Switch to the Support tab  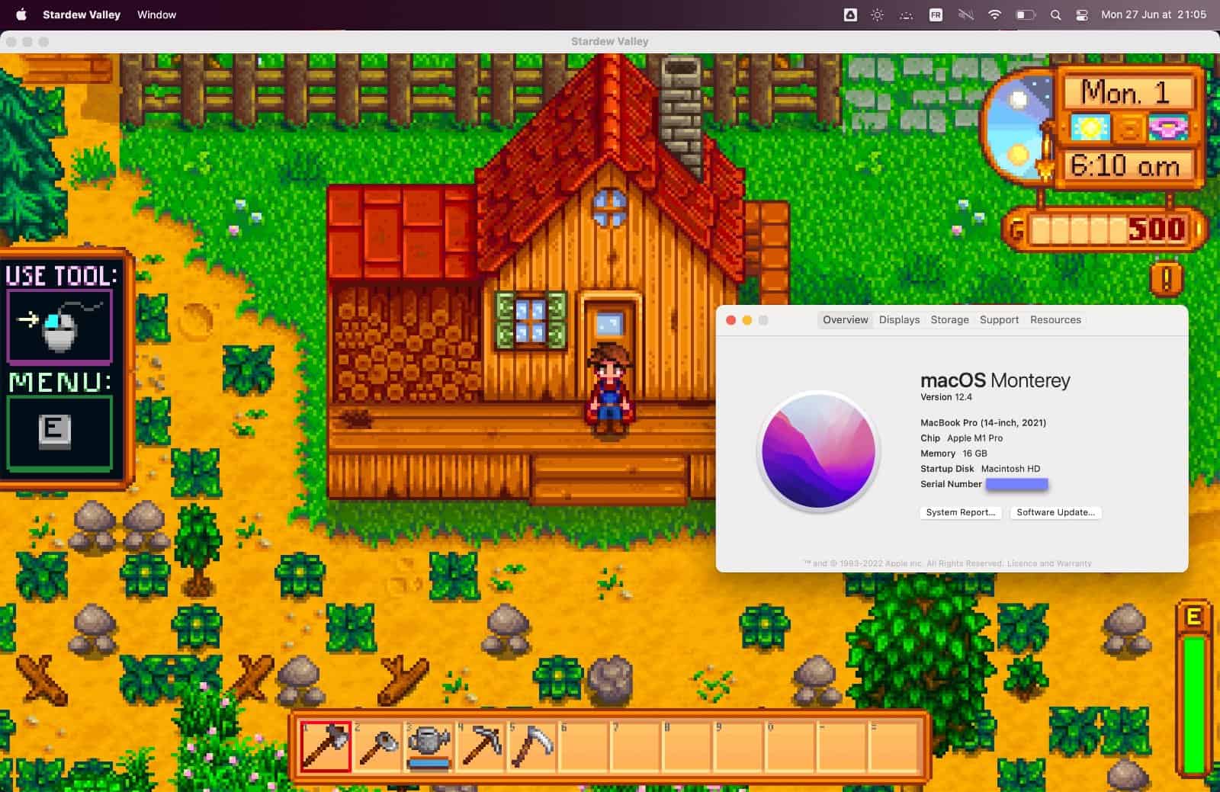(x=999, y=319)
